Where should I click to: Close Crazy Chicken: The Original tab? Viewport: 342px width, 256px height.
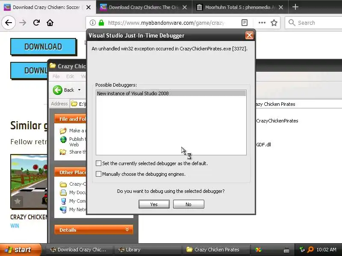(x=185, y=7)
